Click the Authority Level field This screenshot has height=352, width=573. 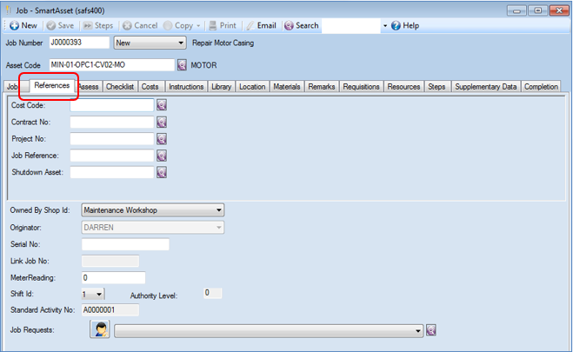[x=213, y=293]
